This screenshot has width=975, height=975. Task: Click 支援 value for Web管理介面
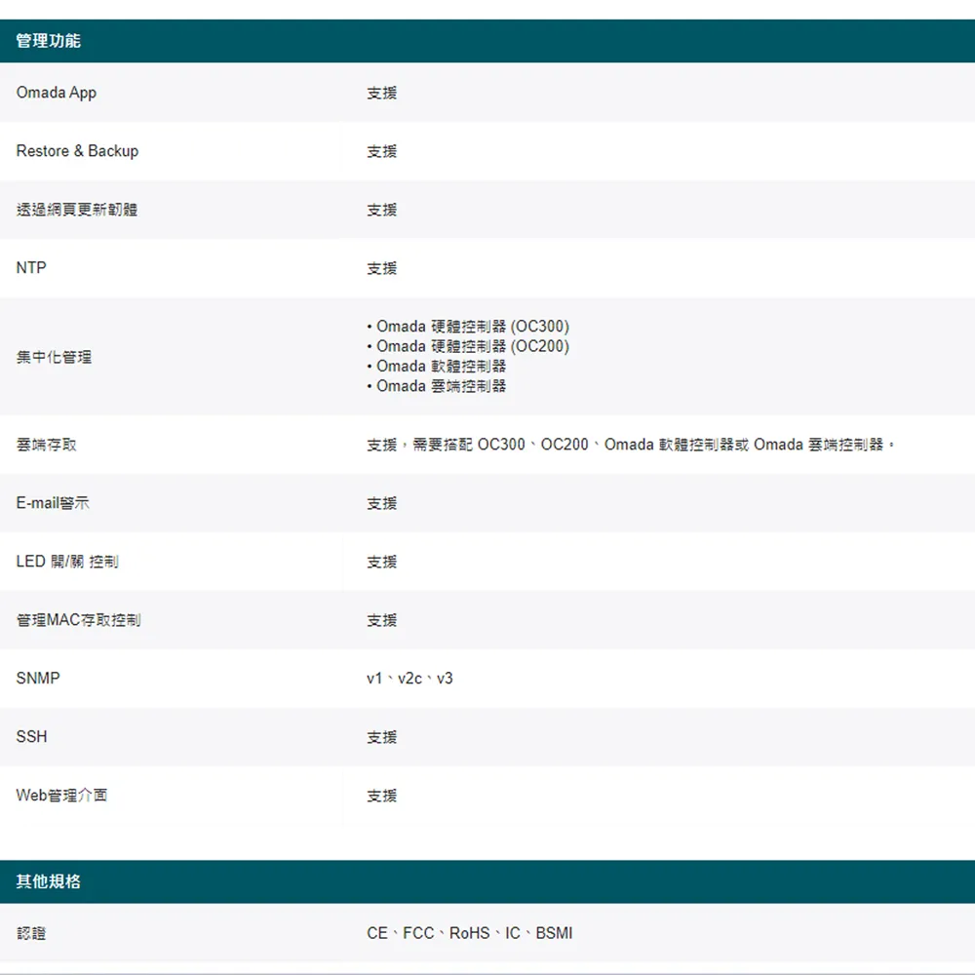382,796
